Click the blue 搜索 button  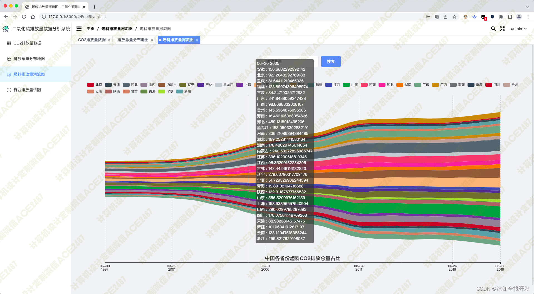[x=331, y=61]
